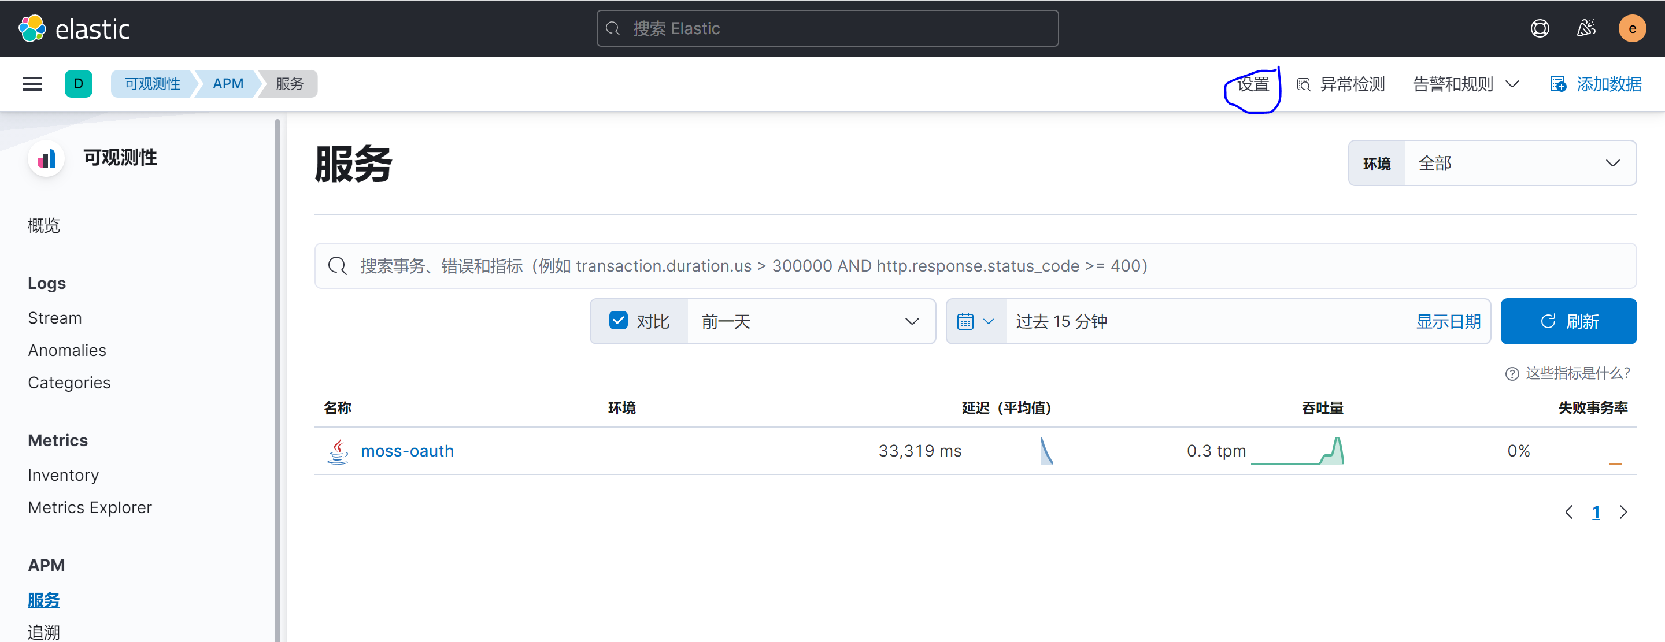Click the 添加数据 add data icon
1665x642 pixels.
tap(1559, 83)
